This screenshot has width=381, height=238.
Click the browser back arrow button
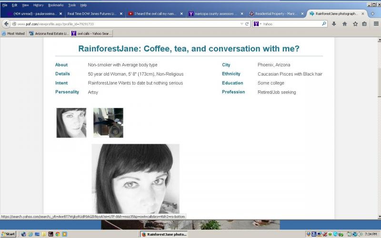tap(6, 24)
